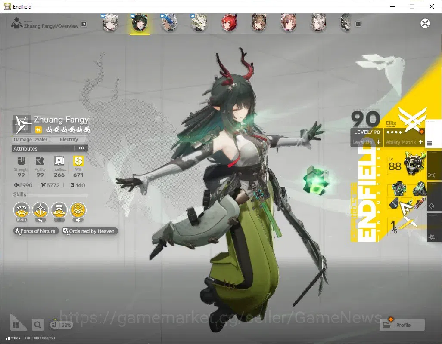Click the Strength fist icon
This screenshot has height=344, width=442.
[x=21, y=161]
